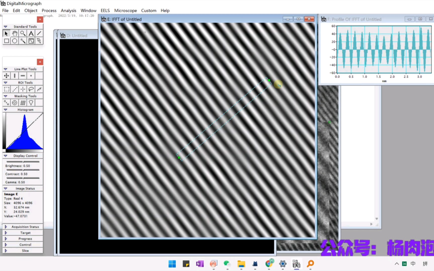Select the wedge mask tool
The image size is (434, 271).
point(31,103)
